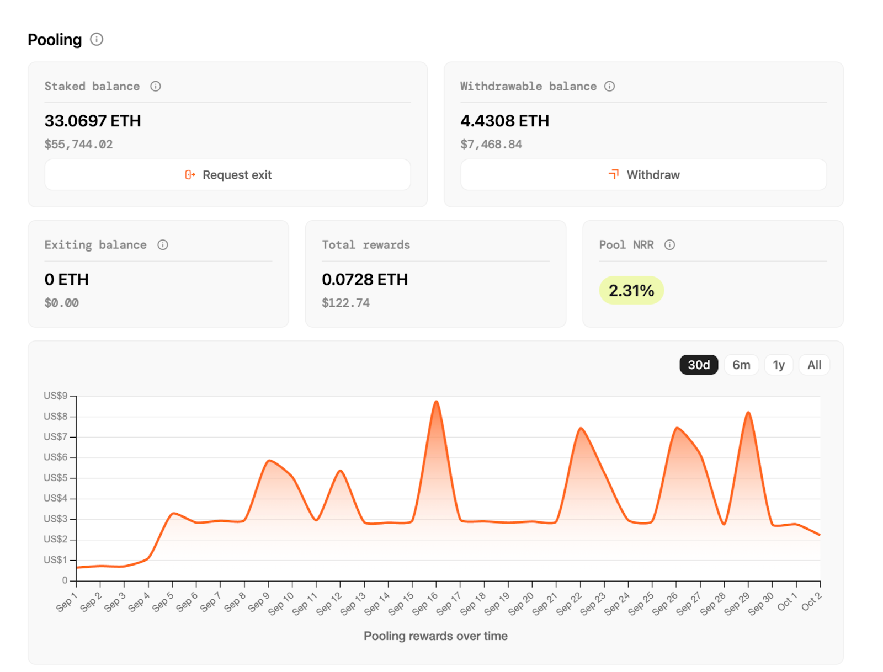Click the 0.0728 ETH total rewards value
Image resolution: width=883 pixels, height=672 pixels.
tap(364, 280)
